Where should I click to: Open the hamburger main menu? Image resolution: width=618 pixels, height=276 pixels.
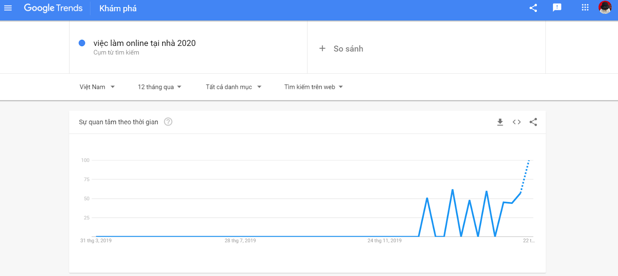tap(8, 8)
